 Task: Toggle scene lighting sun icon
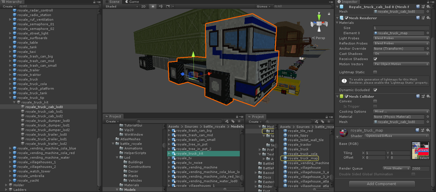click(153, 6)
